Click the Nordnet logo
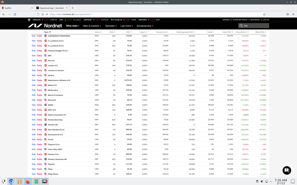This screenshot has height=185, width=297. [45, 26]
